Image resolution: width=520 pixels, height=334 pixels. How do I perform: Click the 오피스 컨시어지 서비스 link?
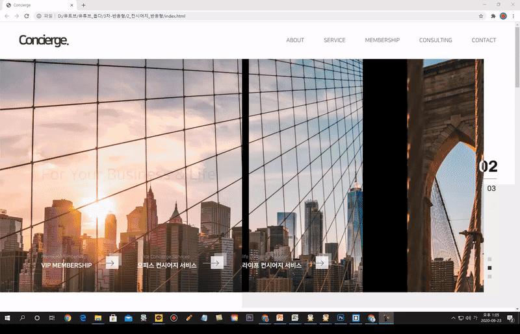pyautogui.click(x=167, y=265)
